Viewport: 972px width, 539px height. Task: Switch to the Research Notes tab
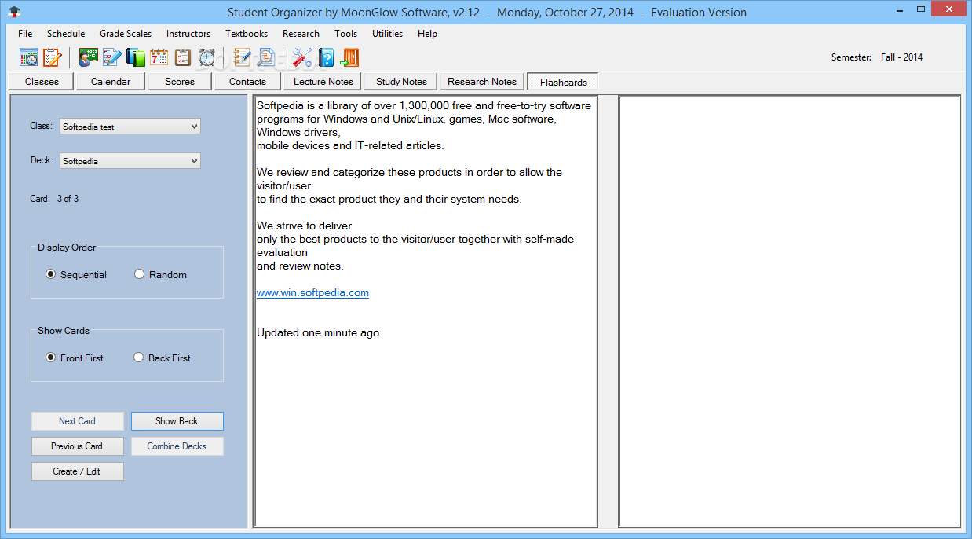click(x=482, y=81)
